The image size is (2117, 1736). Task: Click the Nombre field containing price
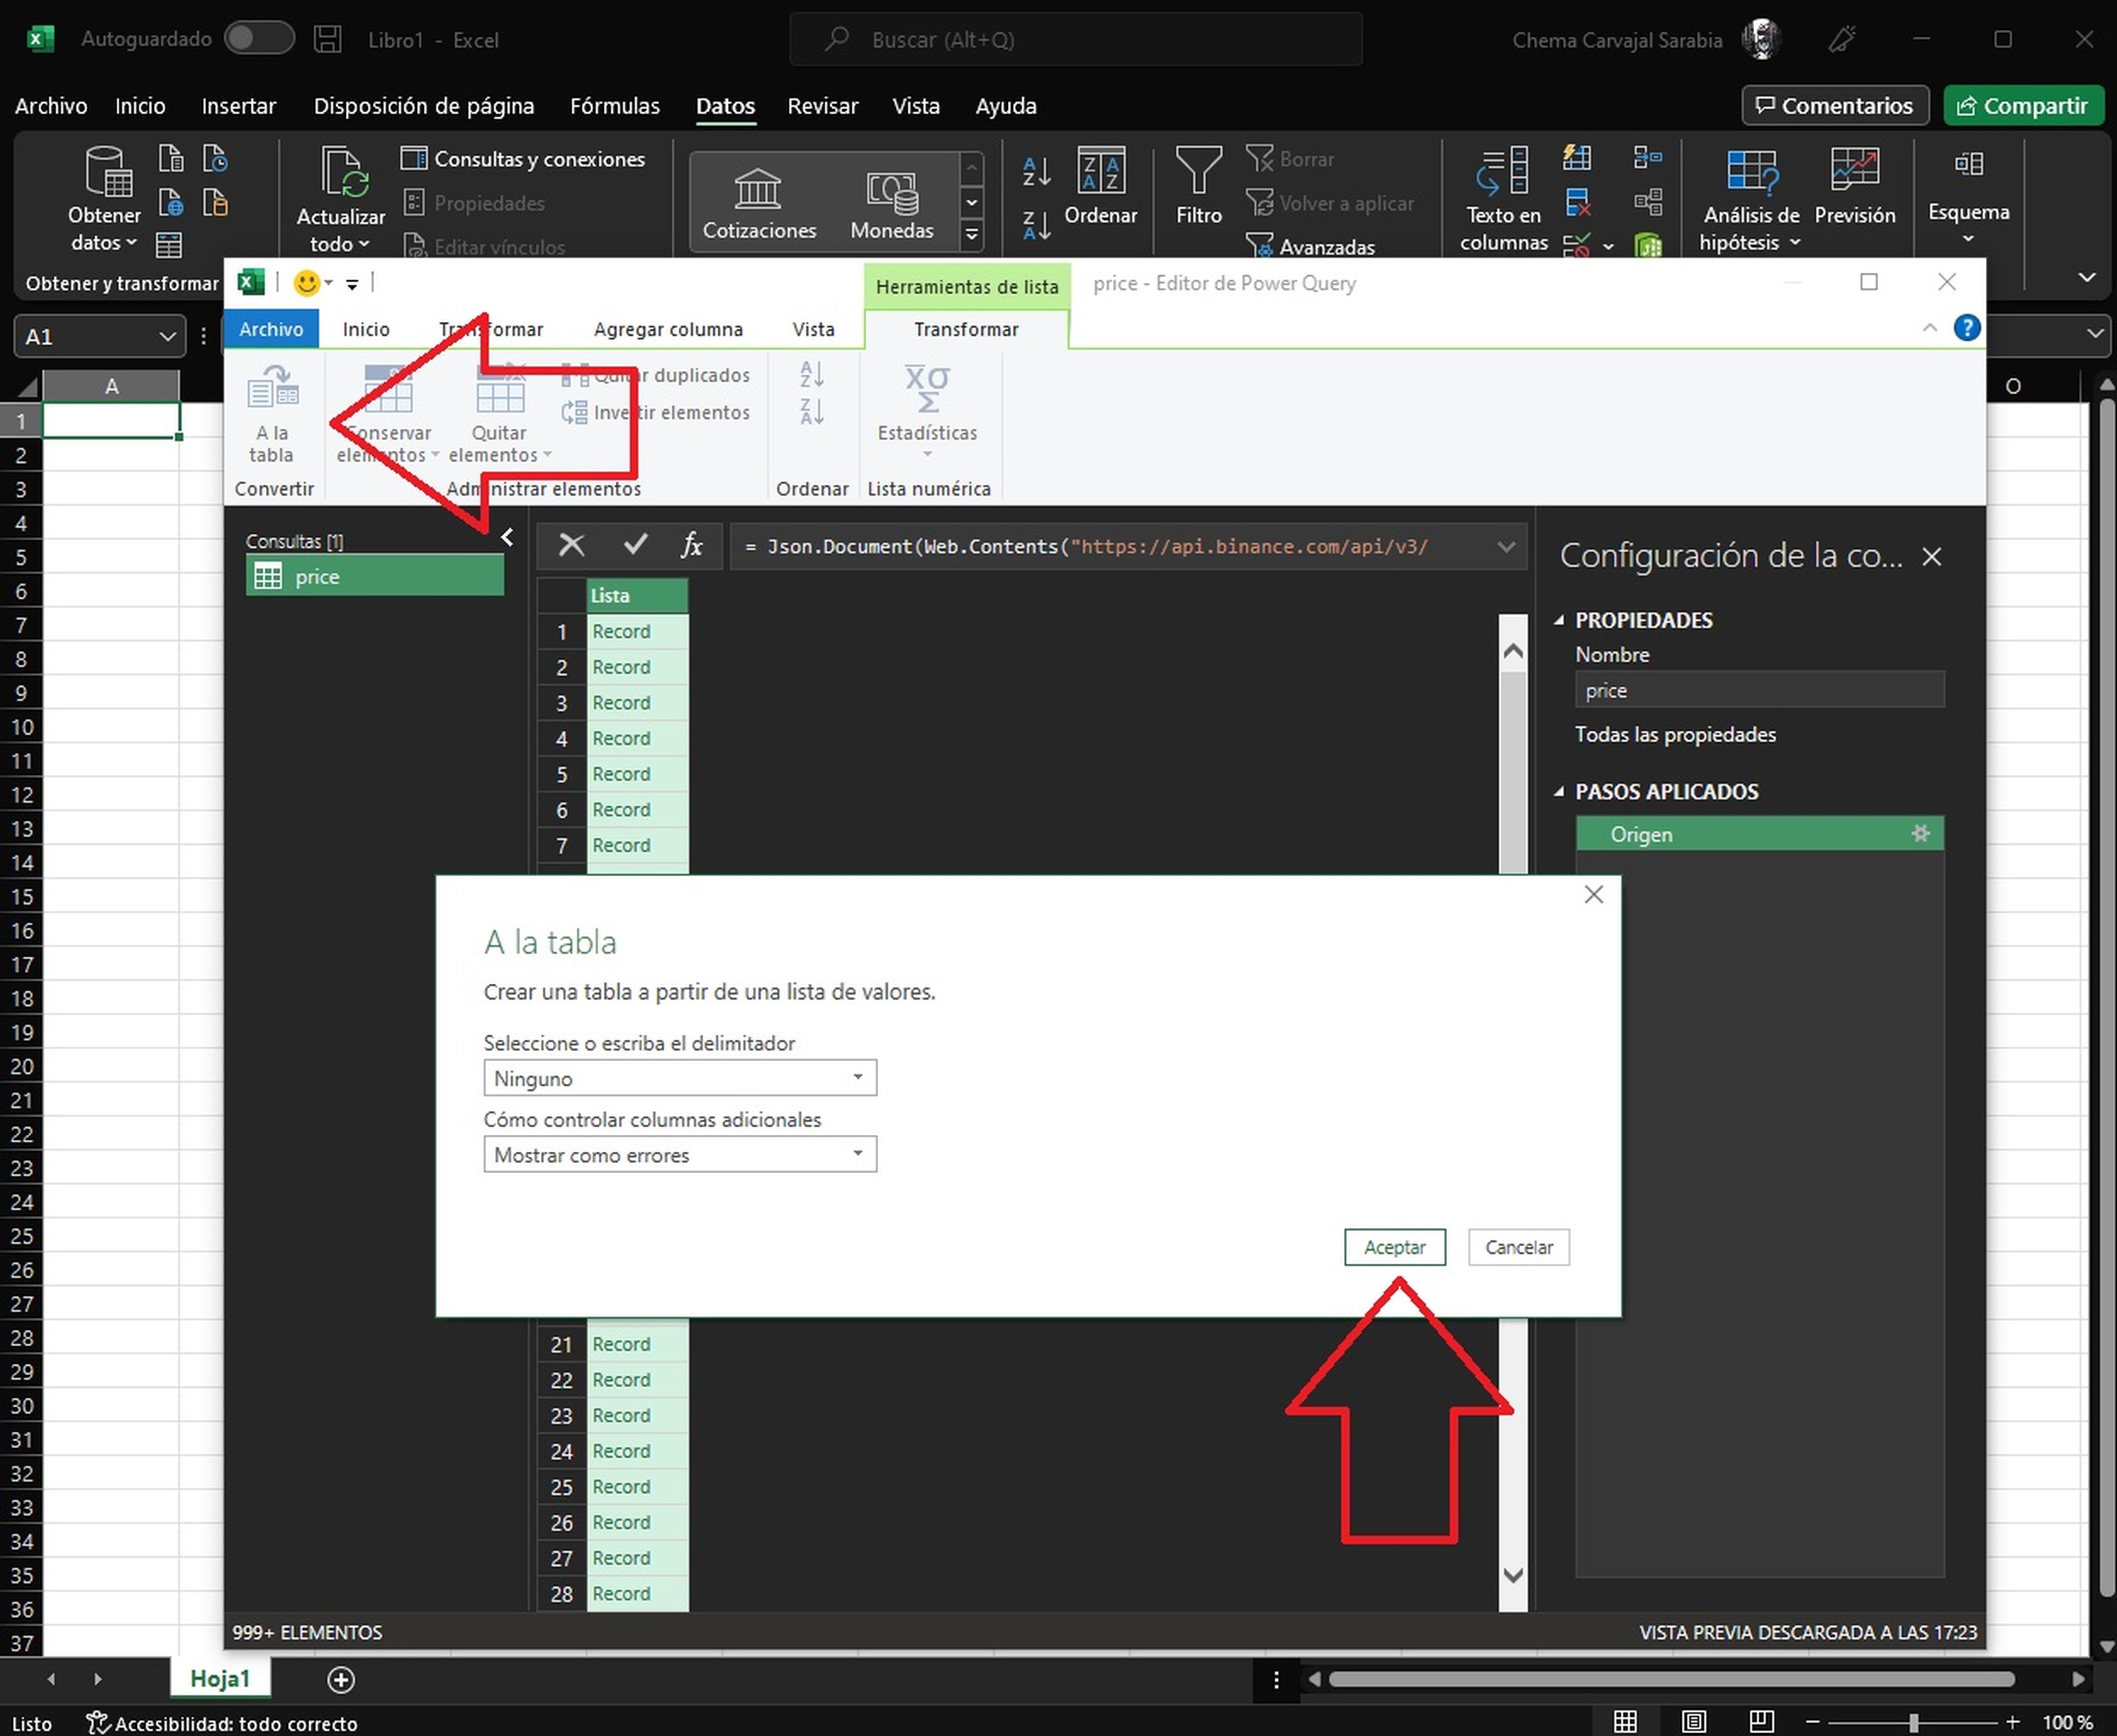click(1759, 690)
